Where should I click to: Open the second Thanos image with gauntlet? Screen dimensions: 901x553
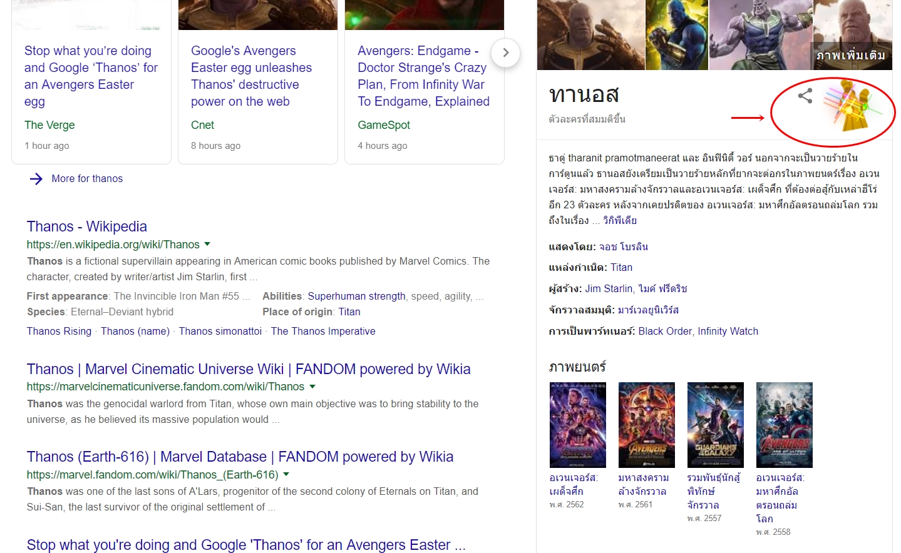677,35
